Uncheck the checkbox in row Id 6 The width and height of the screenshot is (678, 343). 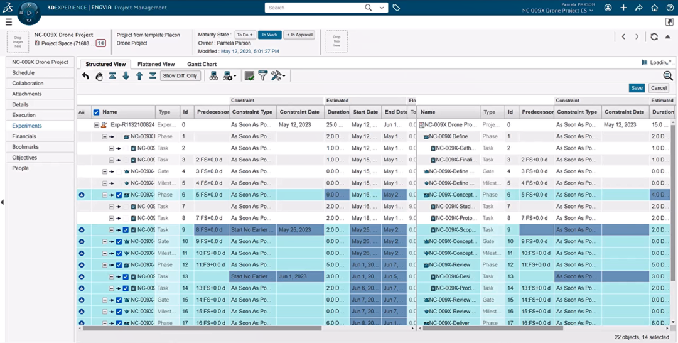click(119, 195)
